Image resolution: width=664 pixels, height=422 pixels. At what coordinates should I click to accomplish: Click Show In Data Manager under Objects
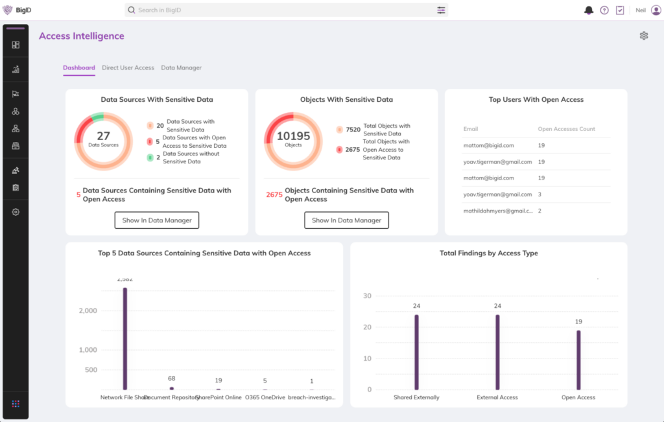[346, 220]
